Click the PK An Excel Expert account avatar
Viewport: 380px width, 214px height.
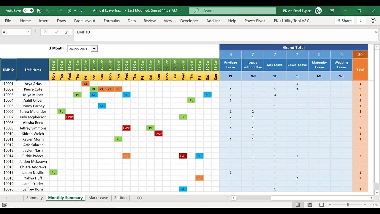pos(318,11)
